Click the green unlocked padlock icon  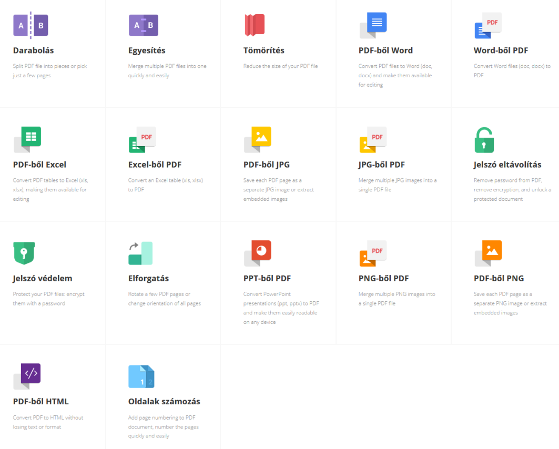[x=484, y=140]
